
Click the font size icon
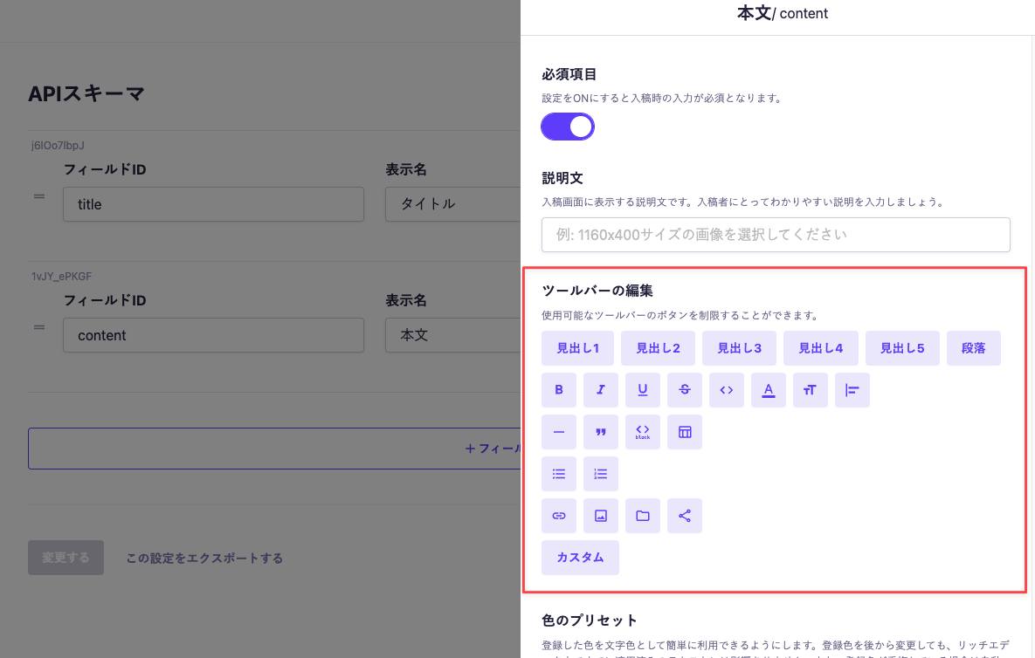(810, 390)
